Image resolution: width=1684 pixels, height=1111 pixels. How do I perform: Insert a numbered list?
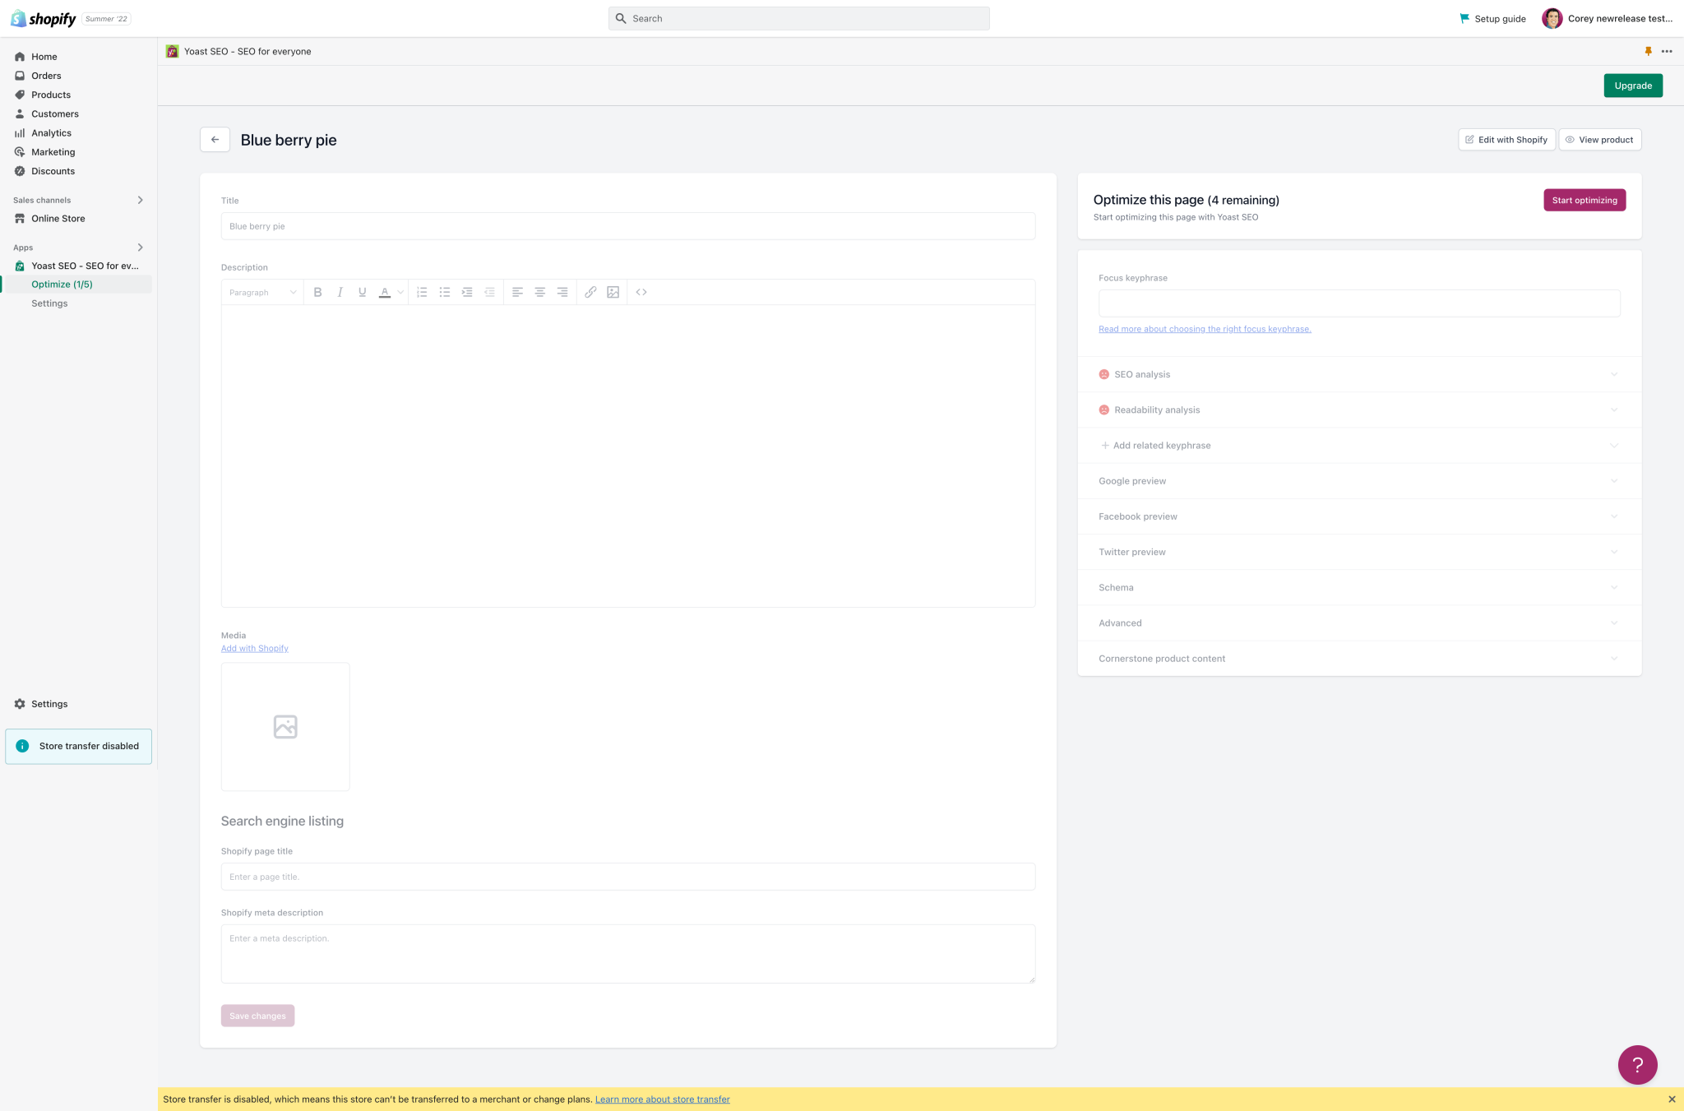point(422,292)
